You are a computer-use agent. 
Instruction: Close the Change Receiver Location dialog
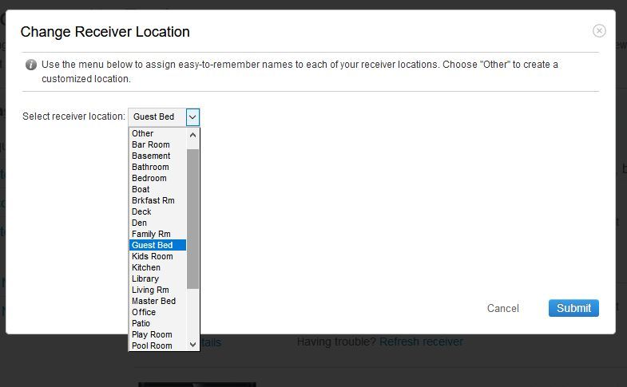599,31
